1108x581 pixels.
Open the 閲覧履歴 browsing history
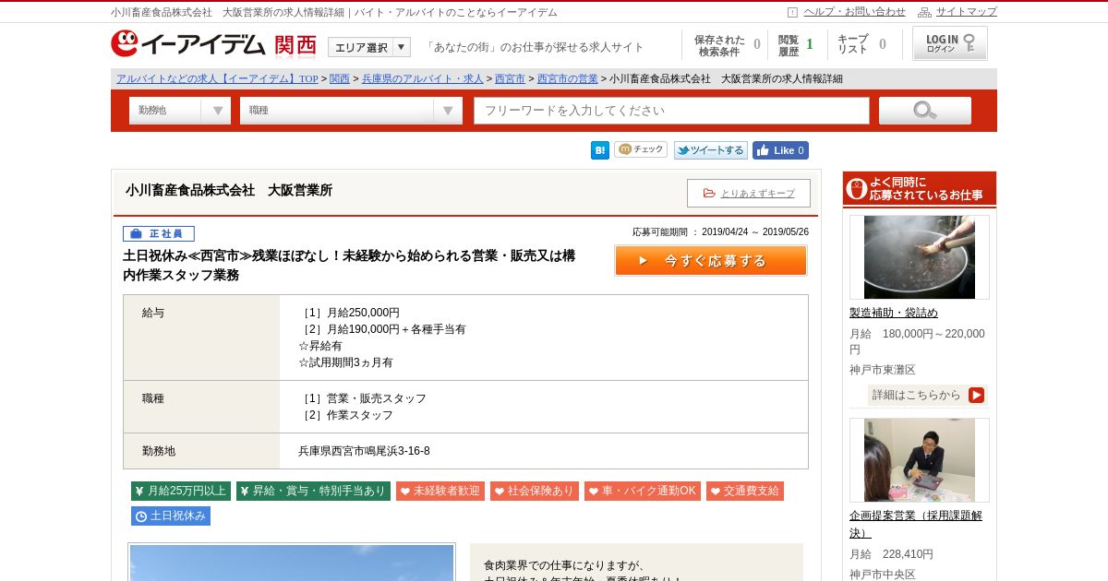796,45
